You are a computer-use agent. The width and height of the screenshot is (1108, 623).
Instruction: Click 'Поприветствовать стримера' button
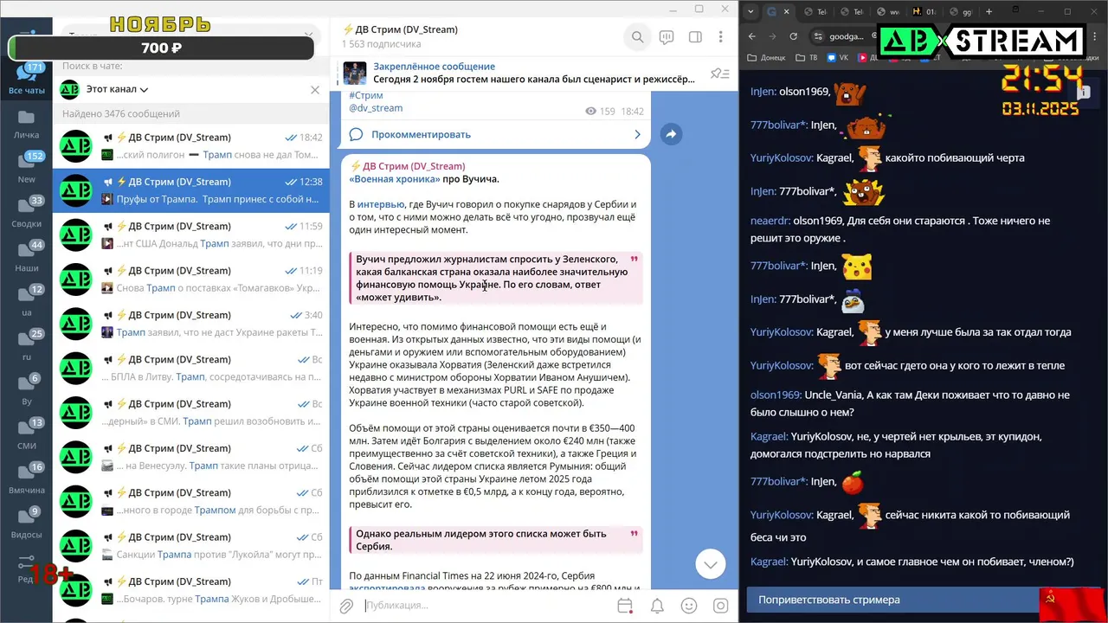(892, 600)
